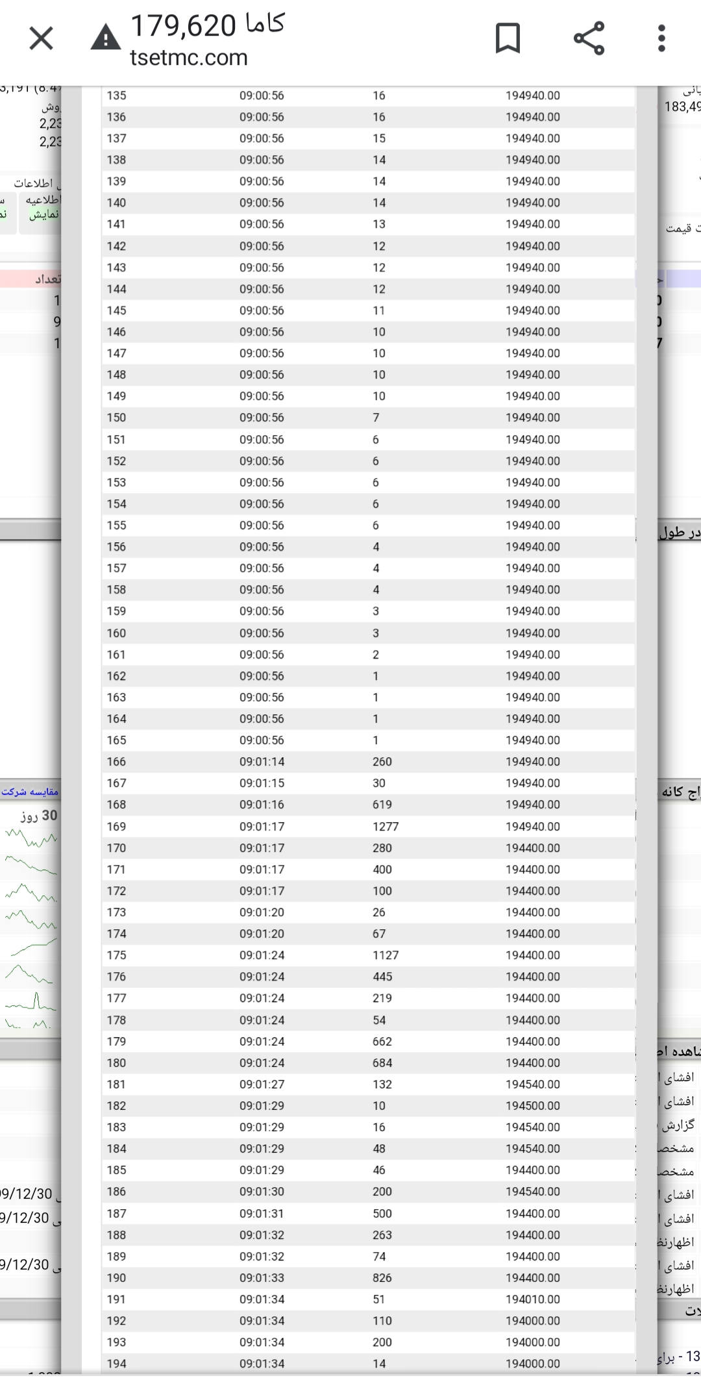Tap the tsetmc.com address text
The image size is (701, 1378).
pos(189,58)
